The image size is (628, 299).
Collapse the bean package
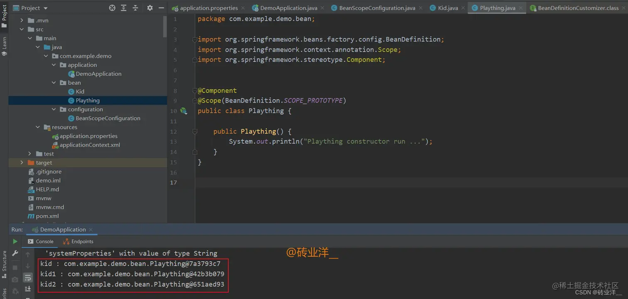pos(54,83)
